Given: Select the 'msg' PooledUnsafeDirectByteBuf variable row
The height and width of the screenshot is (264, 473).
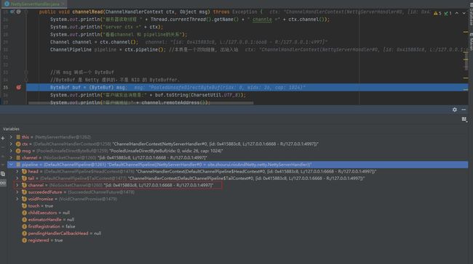Looking at the screenshot, I should (x=238, y=151).
